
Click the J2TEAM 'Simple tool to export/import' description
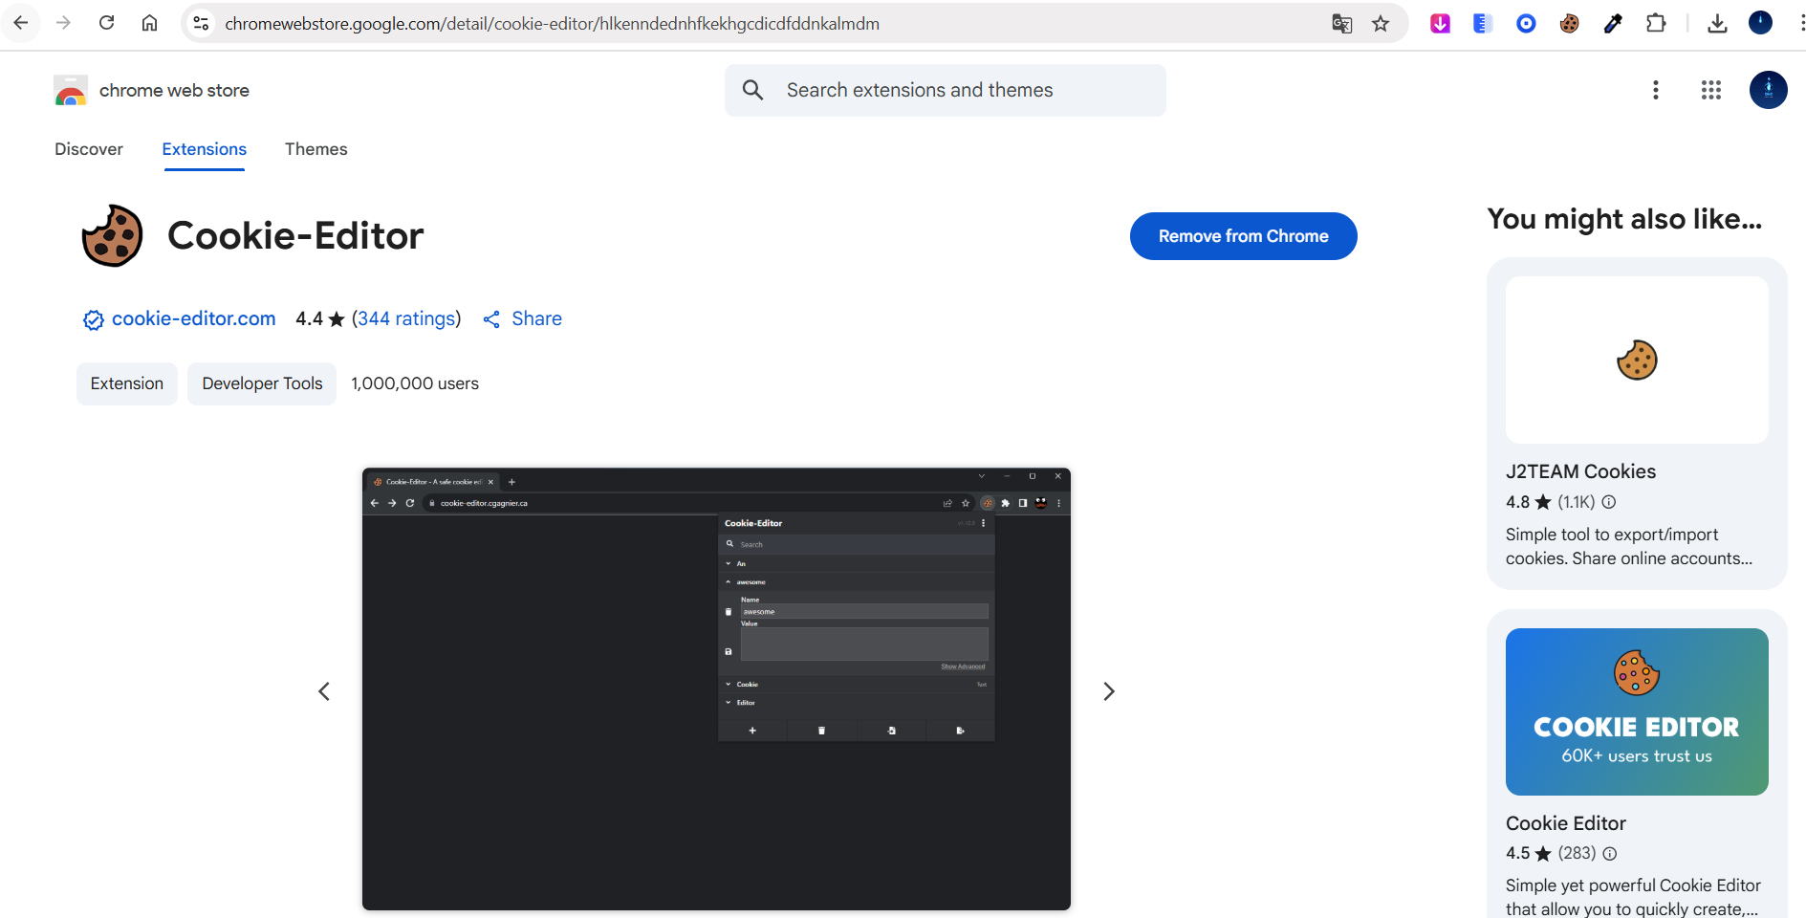click(1629, 546)
